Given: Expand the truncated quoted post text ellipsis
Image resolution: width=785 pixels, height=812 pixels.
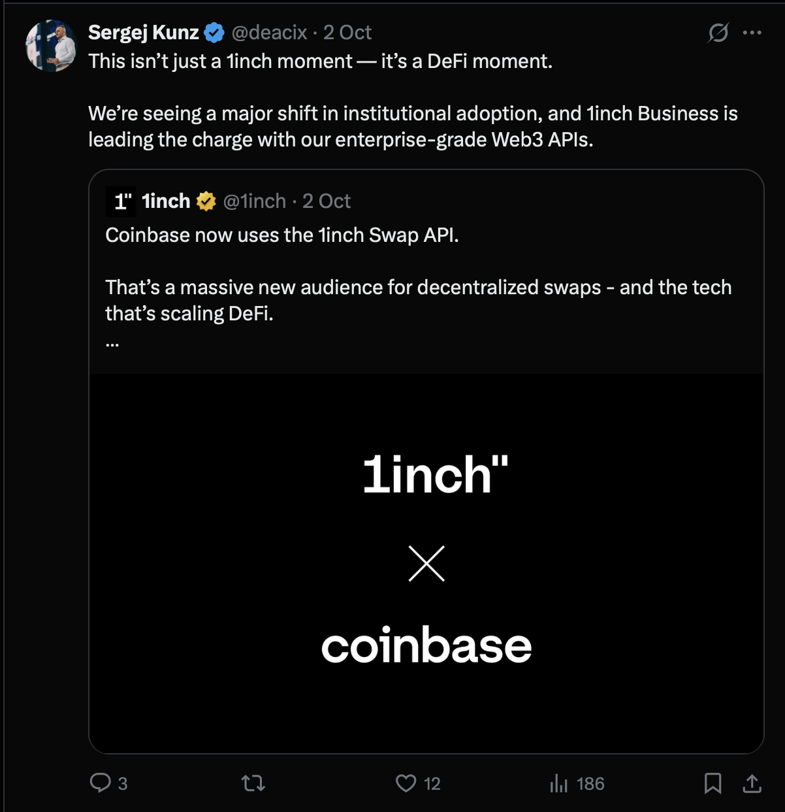Looking at the screenshot, I should pyautogui.click(x=112, y=343).
